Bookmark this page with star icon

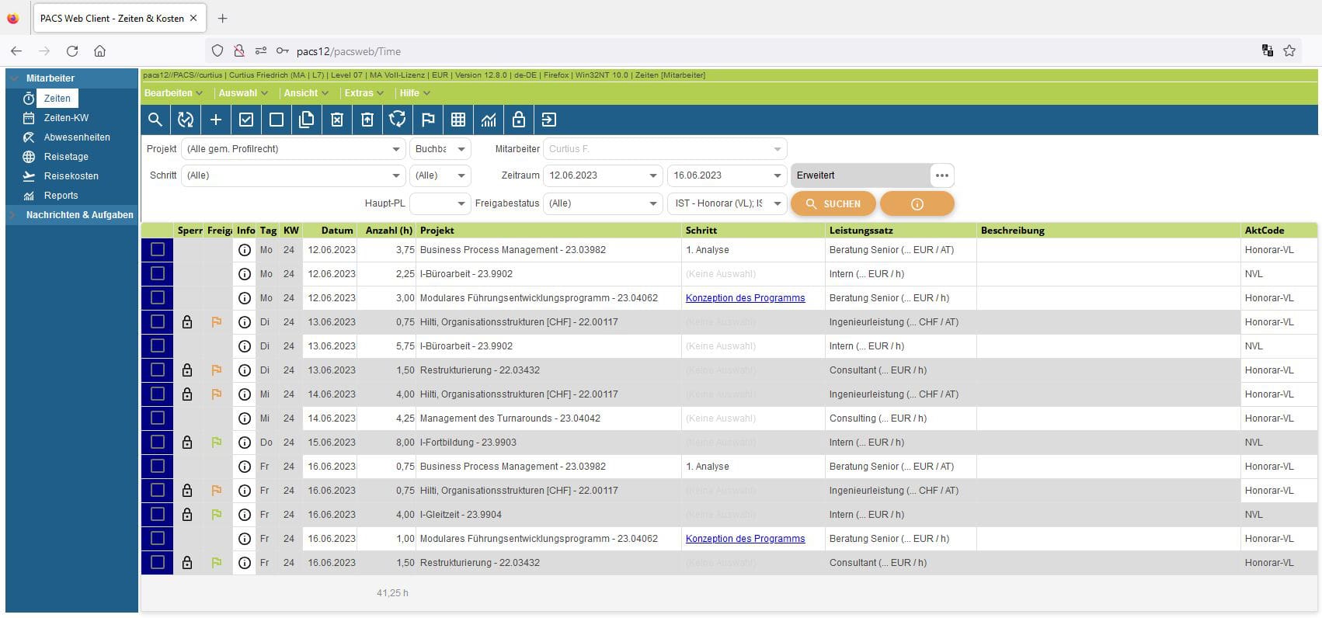1289,51
